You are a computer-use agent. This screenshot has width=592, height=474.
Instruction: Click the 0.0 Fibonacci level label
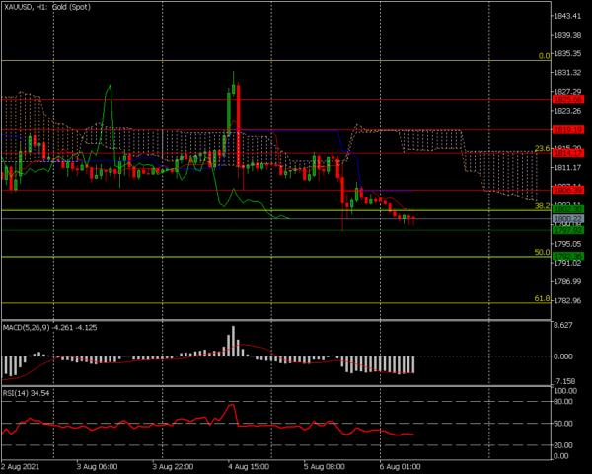pos(544,56)
